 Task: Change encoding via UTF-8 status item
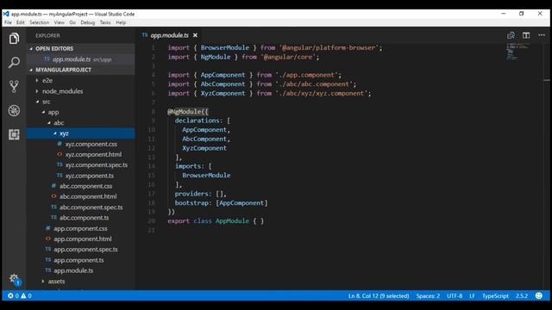(x=455, y=296)
